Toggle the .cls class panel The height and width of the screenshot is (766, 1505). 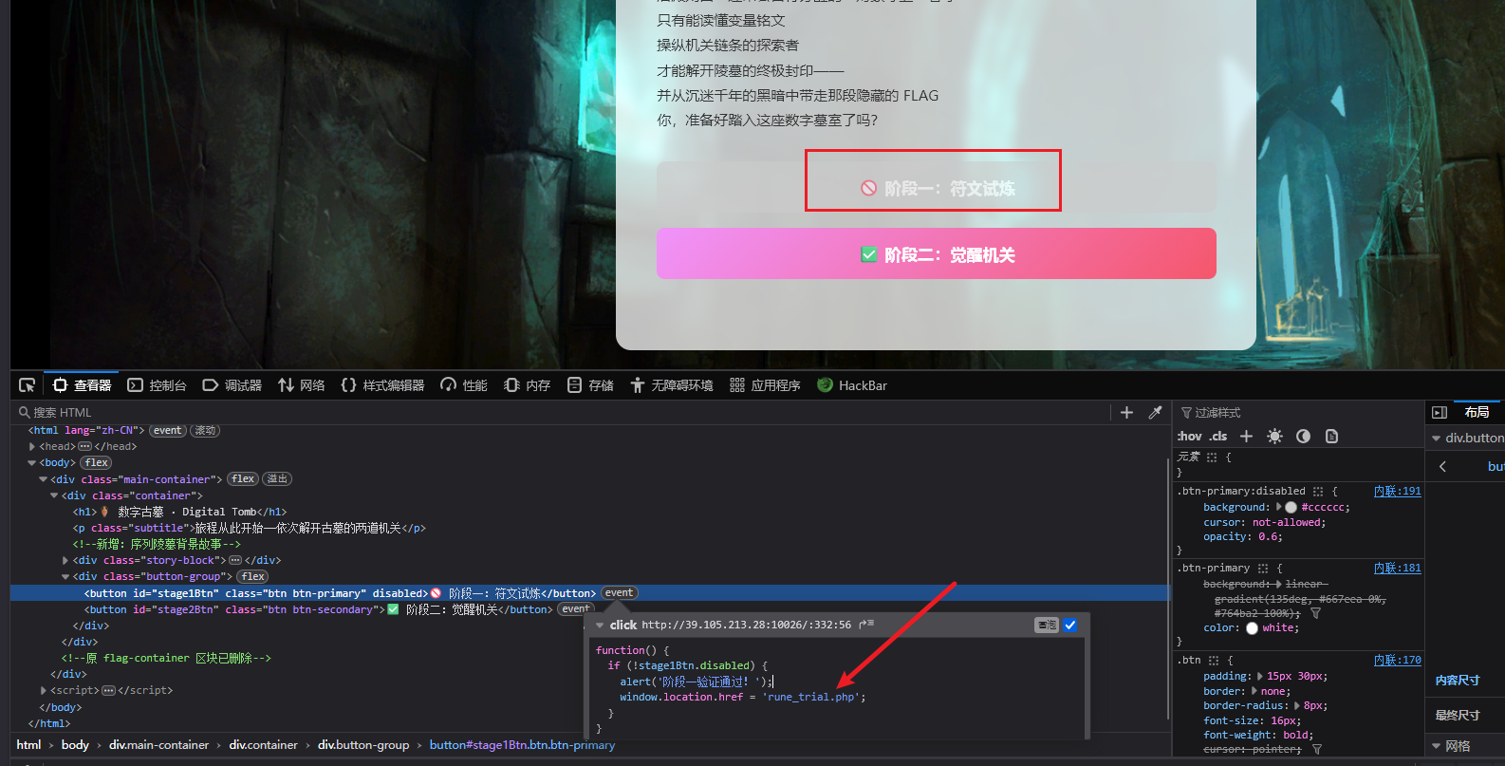pos(1218,437)
